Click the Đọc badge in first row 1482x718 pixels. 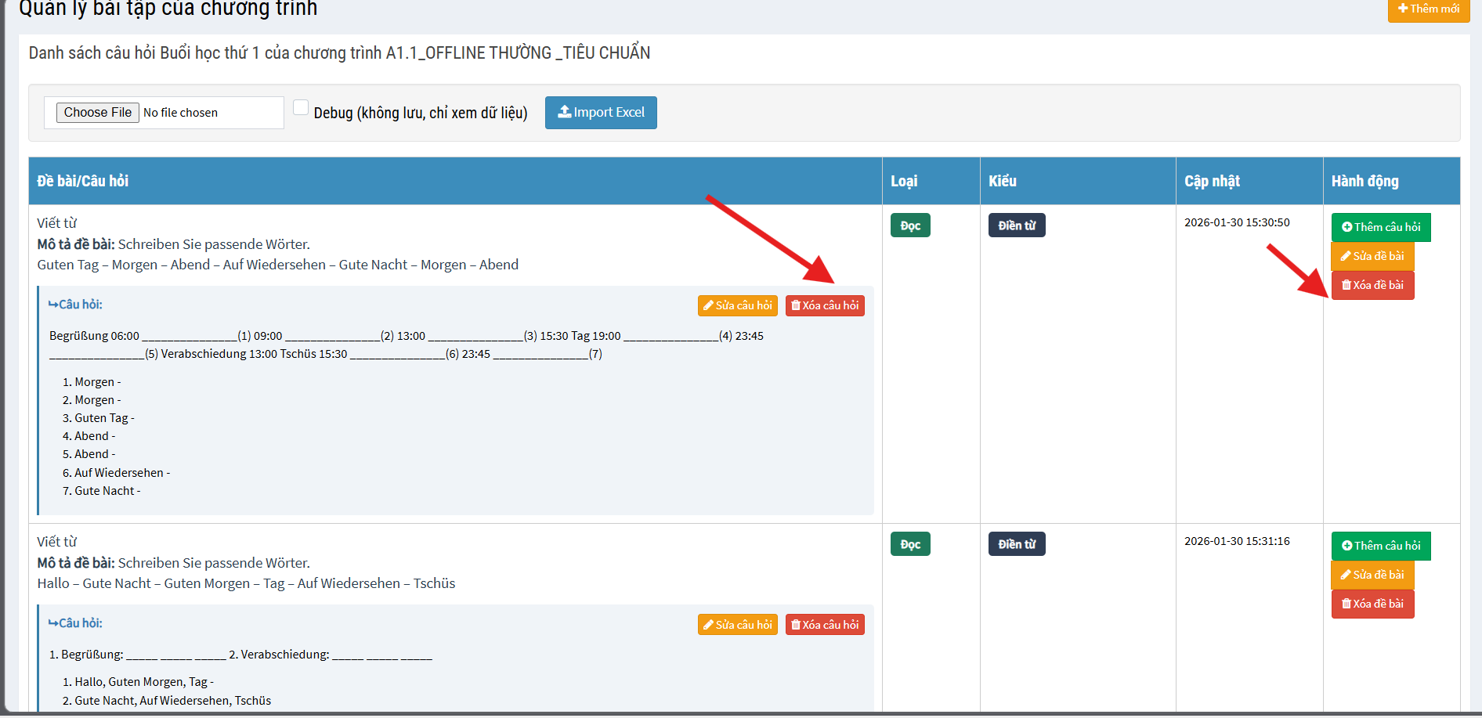tap(910, 226)
